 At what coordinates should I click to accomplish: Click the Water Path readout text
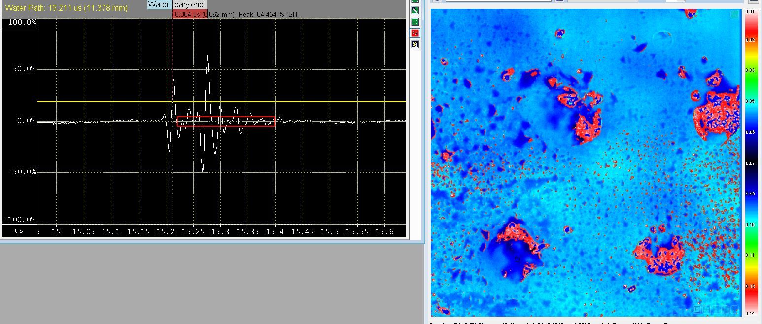point(67,8)
